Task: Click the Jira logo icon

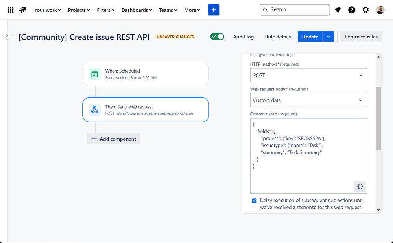Action: coord(22,10)
